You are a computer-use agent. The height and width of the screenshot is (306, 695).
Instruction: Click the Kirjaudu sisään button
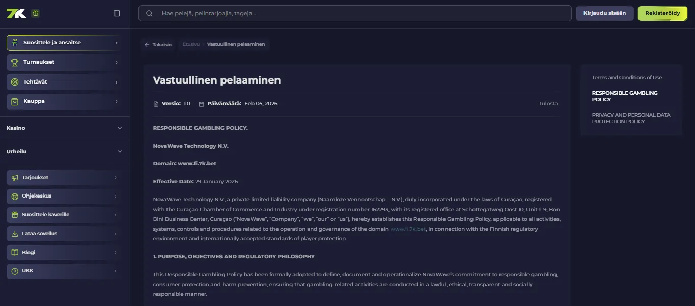[604, 13]
